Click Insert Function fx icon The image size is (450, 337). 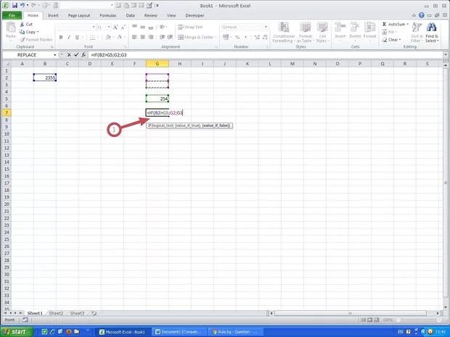coord(83,55)
